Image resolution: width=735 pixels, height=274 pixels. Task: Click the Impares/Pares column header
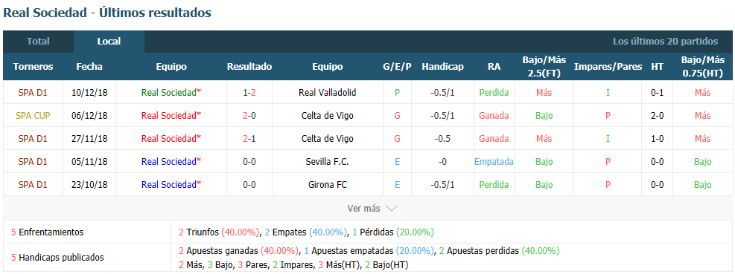pyautogui.click(x=608, y=66)
